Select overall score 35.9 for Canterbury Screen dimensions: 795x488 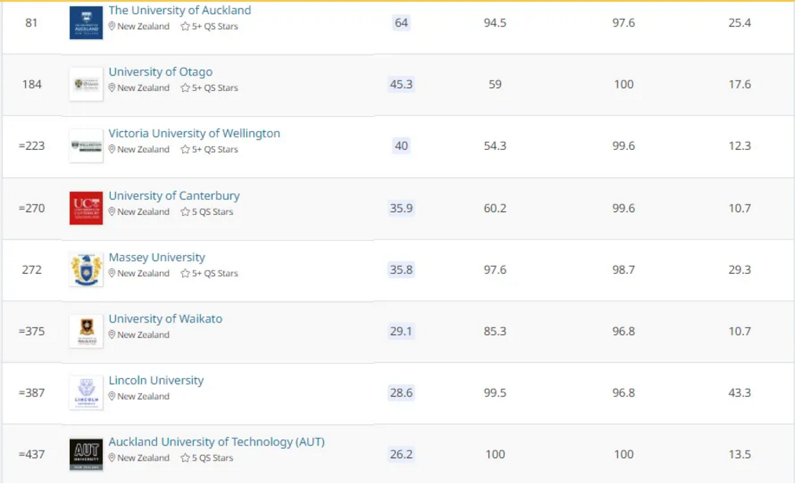coord(401,208)
